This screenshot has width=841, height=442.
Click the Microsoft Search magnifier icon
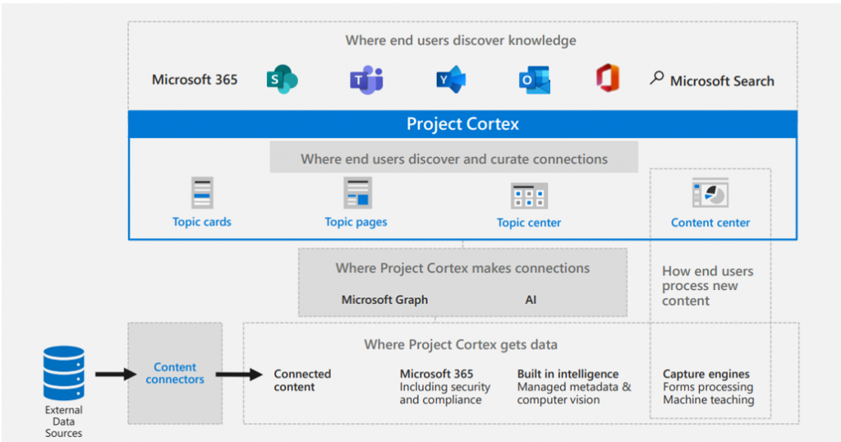[x=656, y=78]
